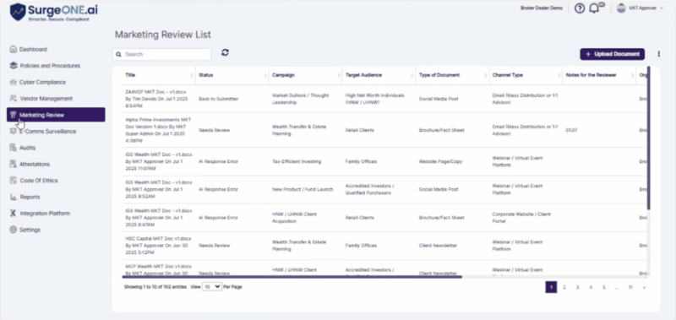
Task: Sort by Notes for the Reviewer arrows
Action: 632,75
